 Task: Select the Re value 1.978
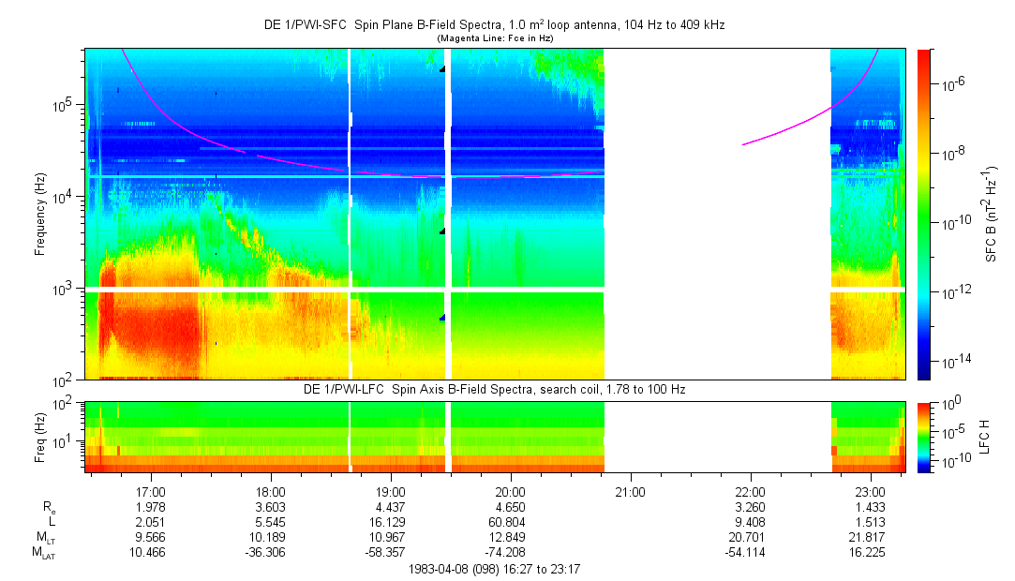(151, 507)
